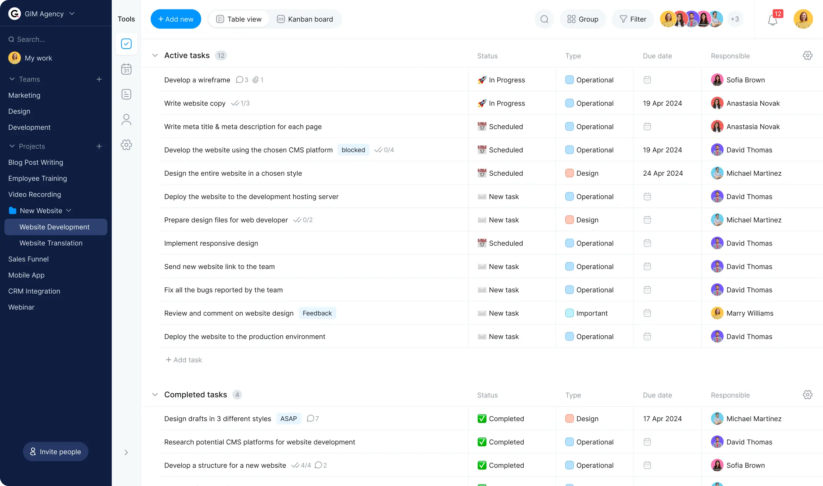Open the Sales Funnel project
Image resolution: width=823 pixels, height=486 pixels.
tap(29, 259)
